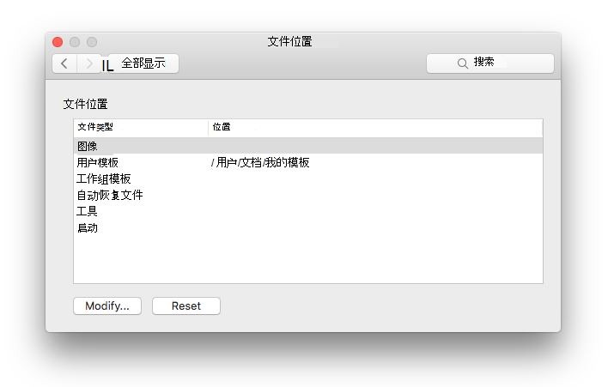The width and height of the screenshot is (608, 387).
Task: Select the 自动恢复文件 row
Action: pos(308,195)
